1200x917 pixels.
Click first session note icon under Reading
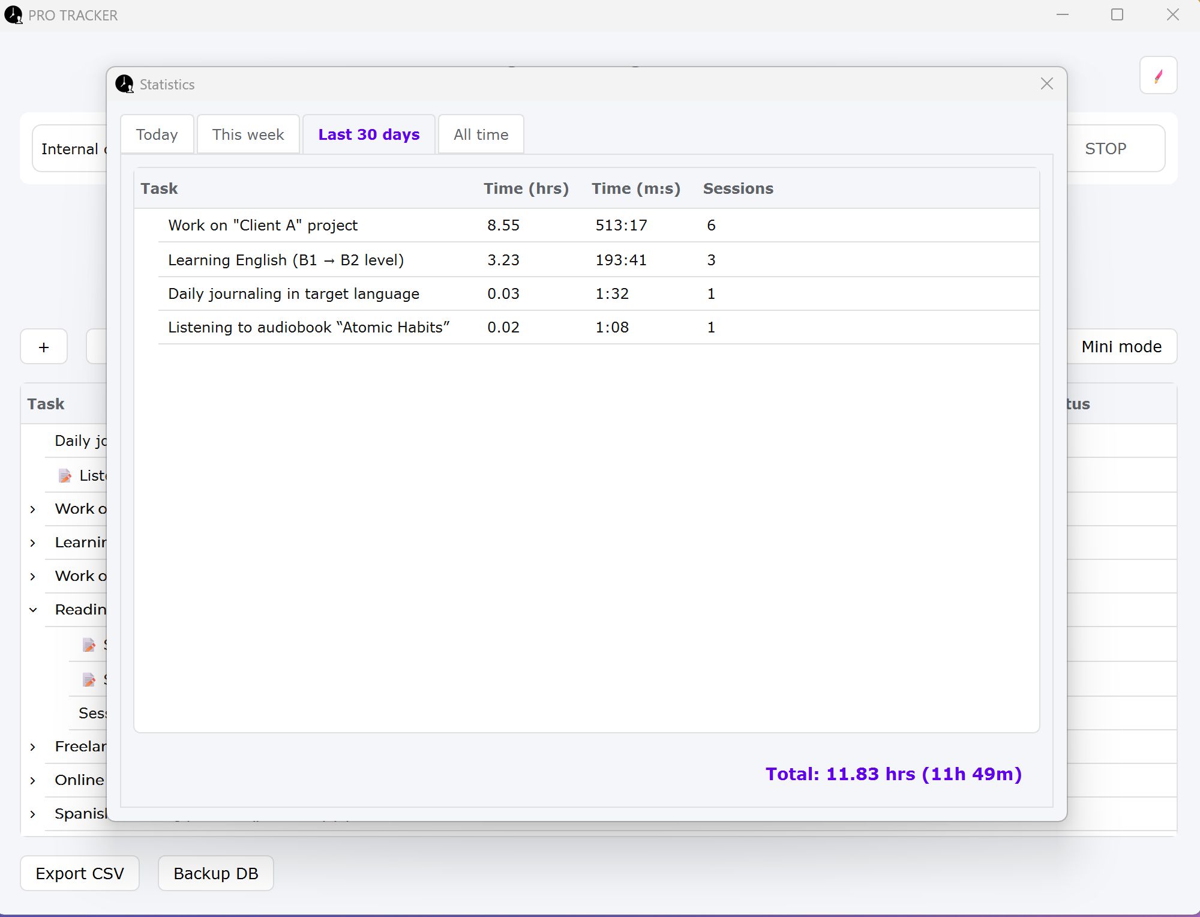89,645
